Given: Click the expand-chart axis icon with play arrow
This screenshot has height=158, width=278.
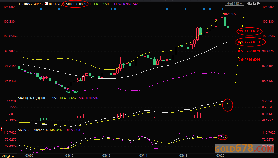Looking at the screenshot, I should point(255,4).
